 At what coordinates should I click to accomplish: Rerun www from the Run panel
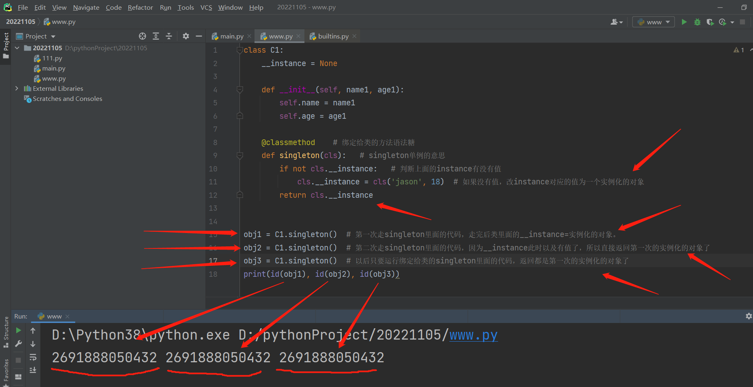(18, 331)
